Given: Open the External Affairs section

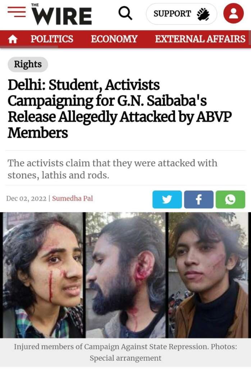Looking at the screenshot, I should (200, 39).
